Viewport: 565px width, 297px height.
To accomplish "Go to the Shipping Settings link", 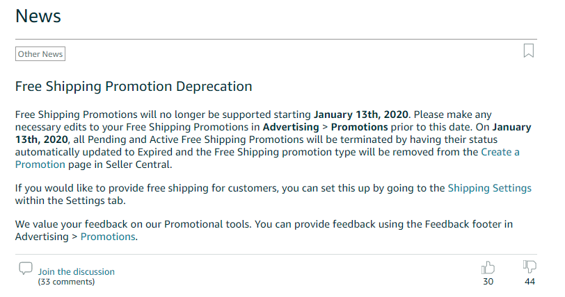I will pyautogui.click(x=489, y=188).
